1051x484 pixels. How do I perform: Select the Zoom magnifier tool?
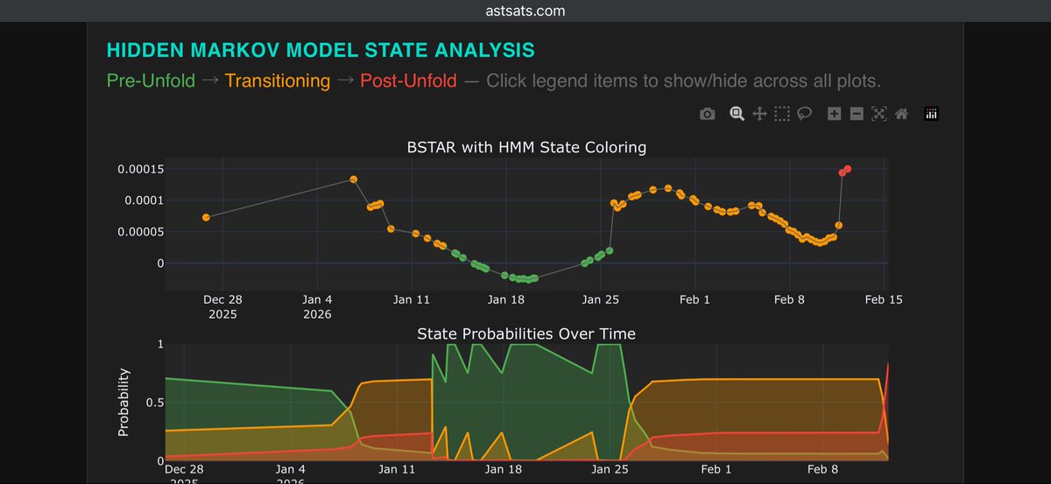[x=737, y=114]
